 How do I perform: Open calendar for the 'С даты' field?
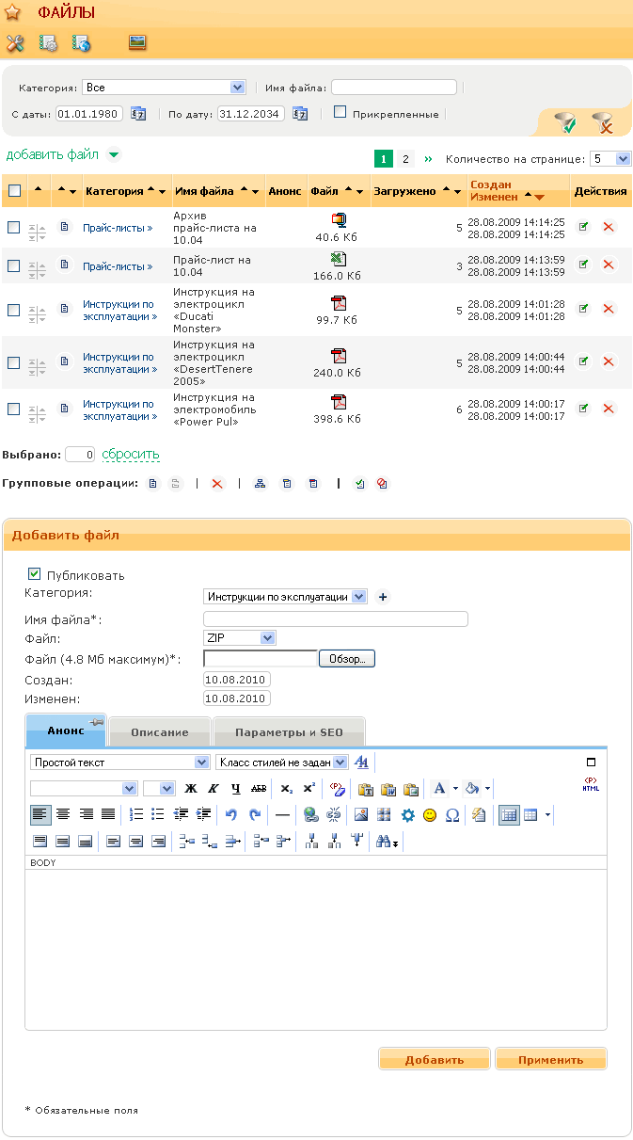138,114
